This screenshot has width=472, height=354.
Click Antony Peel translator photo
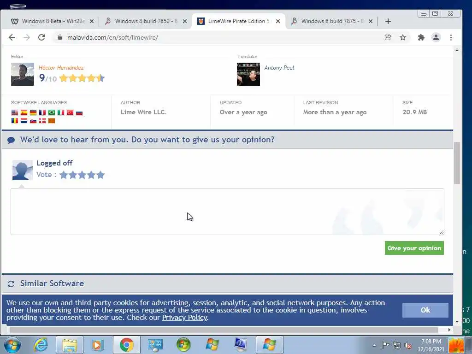(x=248, y=74)
